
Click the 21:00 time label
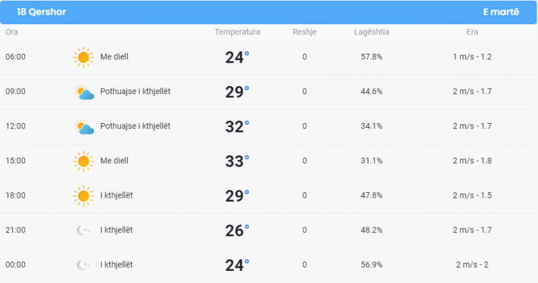15,230
